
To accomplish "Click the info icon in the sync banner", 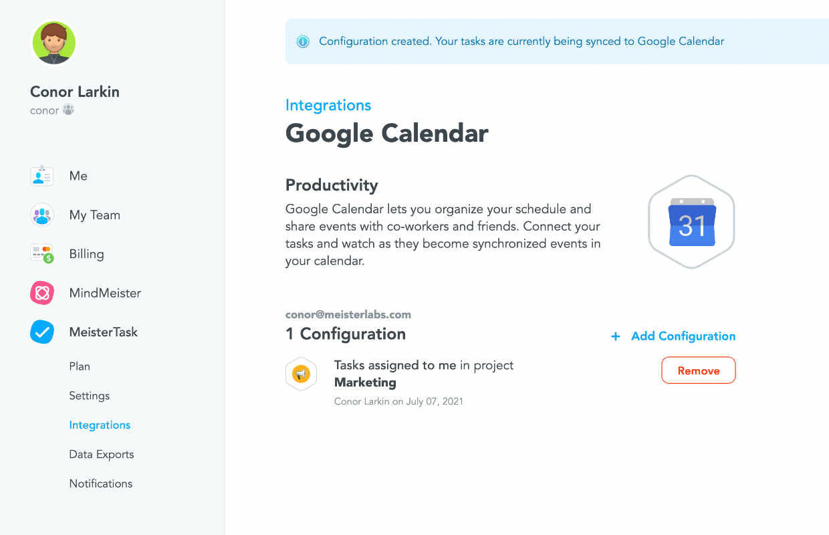I will [x=302, y=41].
